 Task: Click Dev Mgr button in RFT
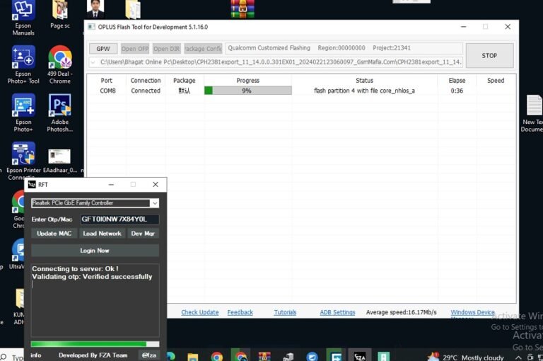143,234
